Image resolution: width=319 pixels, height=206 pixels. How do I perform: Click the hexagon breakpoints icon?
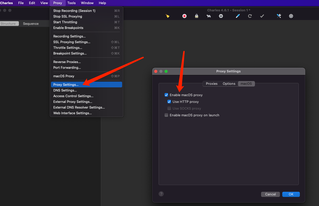pyautogui.click(x=221, y=16)
